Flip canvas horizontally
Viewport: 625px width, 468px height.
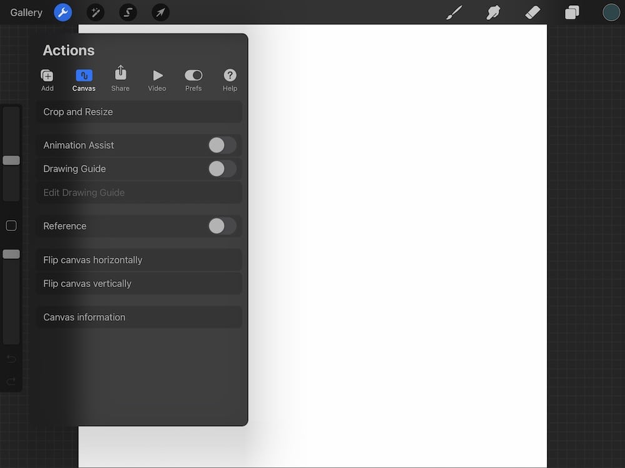(139, 260)
